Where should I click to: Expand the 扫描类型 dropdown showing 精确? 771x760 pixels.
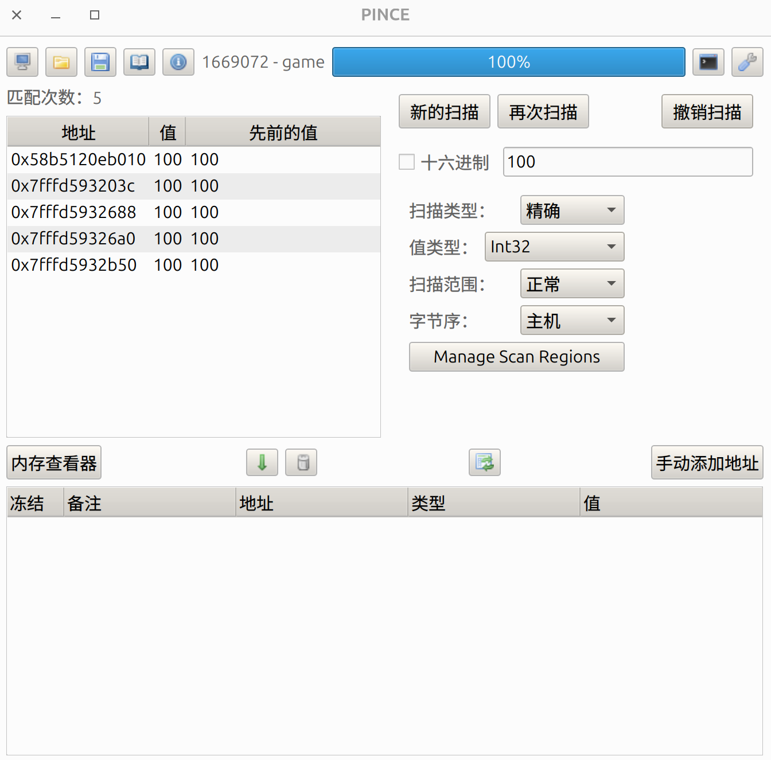[x=572, y=211]
